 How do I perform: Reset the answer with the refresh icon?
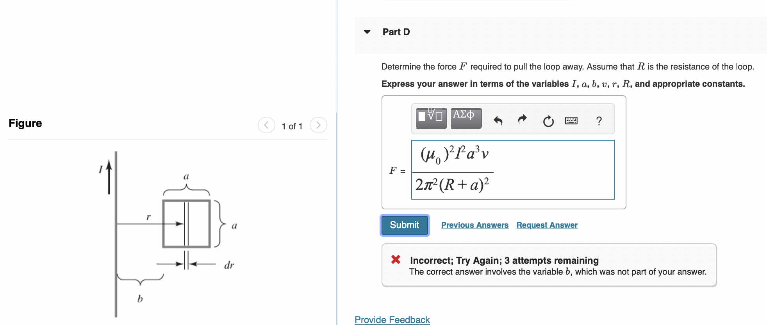[548, 120]
